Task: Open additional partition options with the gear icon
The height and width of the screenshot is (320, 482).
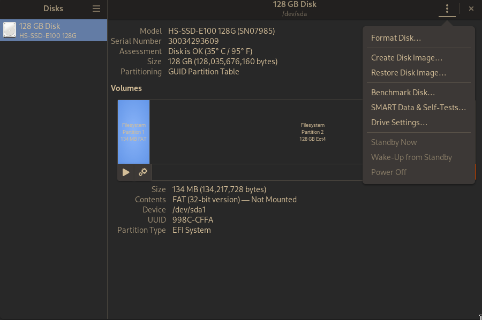Action: (142, 172)
